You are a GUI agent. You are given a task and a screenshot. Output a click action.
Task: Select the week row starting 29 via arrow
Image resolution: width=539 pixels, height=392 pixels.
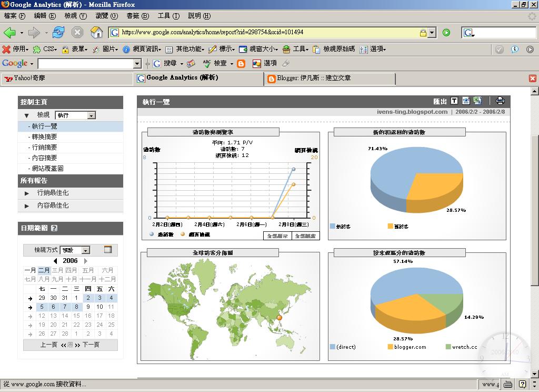(30, 298)
